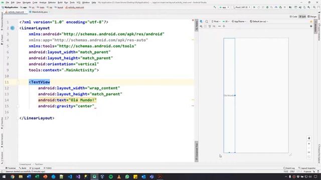The height and width of the screenshot is (180, 321).
Task: Click the Windows Start button
Action: tap(4, 176)
